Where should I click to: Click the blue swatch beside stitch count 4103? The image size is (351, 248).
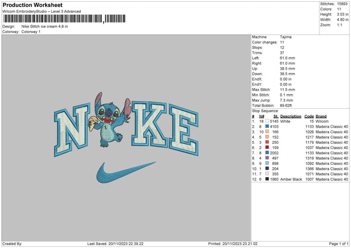(267, 126)
